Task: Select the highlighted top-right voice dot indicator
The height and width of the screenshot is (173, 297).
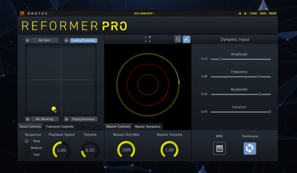Action: tap(150, 37)
